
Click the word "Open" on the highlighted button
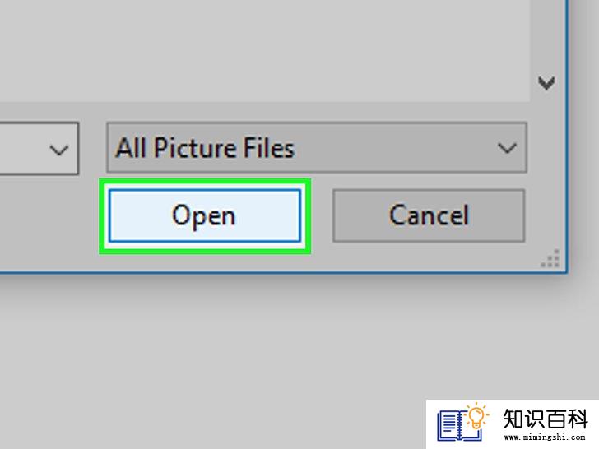[204, 216]
